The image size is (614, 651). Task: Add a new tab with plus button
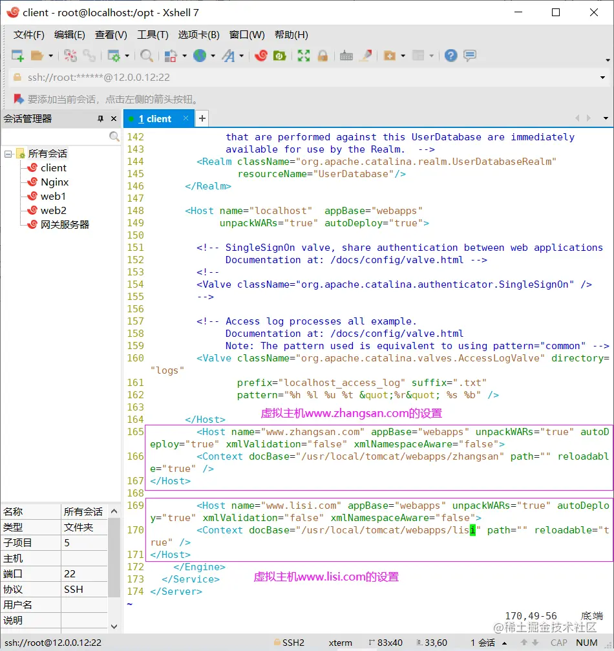202,118
